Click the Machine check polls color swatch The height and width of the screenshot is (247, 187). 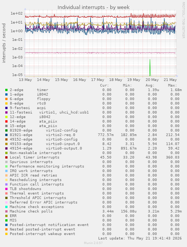click(x=6, y=211)
